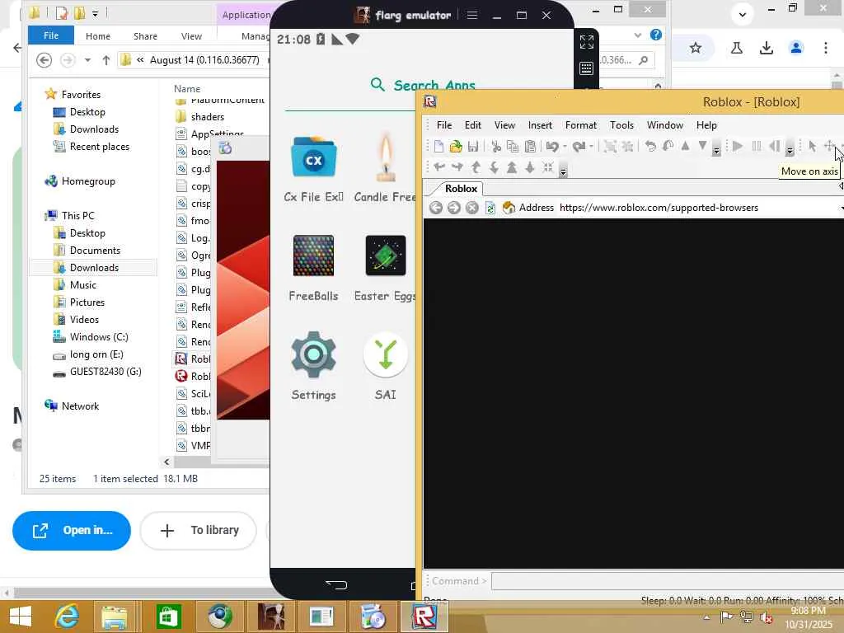Open the FreeBalls app in emulator

313,268
